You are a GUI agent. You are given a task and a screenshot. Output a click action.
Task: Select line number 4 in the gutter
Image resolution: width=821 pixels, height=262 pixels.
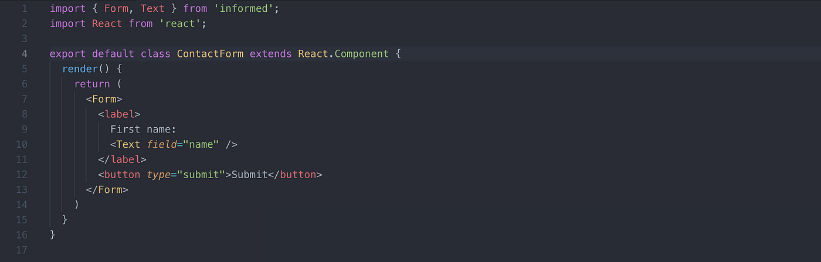24,54
